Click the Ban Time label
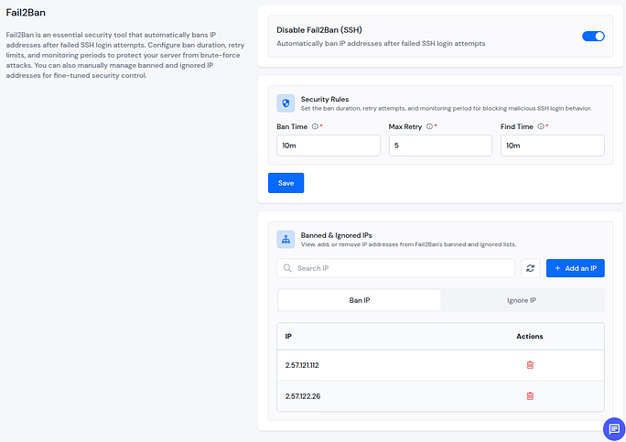626x442 pixels. point(292,126)
